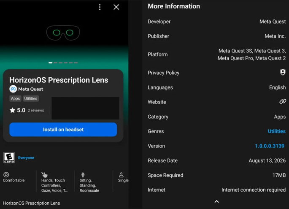Open the Everyone rating link
Viewport: 289px width, 209px height.
pos(26,158)
